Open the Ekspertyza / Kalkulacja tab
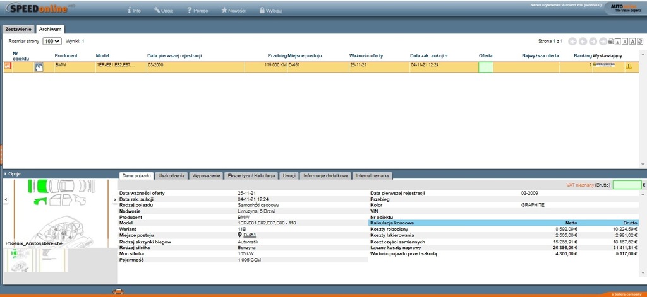The height and width of the screenshot is (297, 647). [251, 175]
